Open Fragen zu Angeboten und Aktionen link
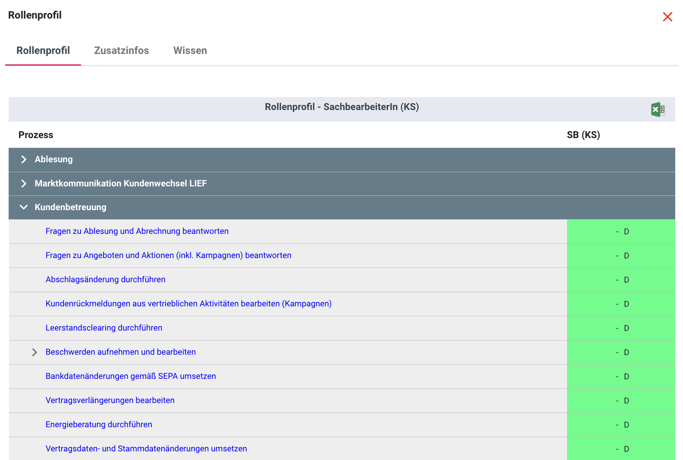The image size is (683, 460). (168, 255)
